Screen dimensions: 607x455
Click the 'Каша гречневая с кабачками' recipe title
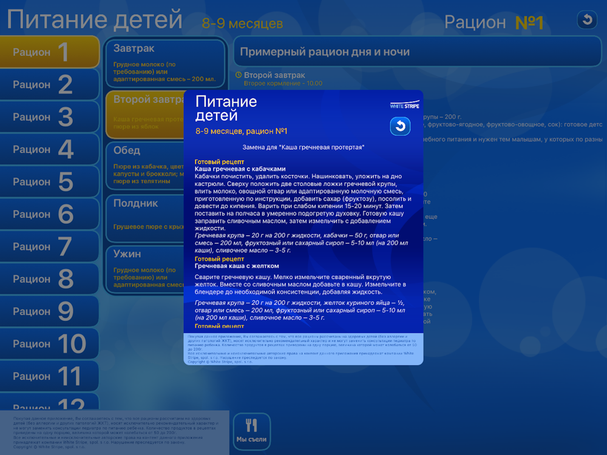[240, 169]
